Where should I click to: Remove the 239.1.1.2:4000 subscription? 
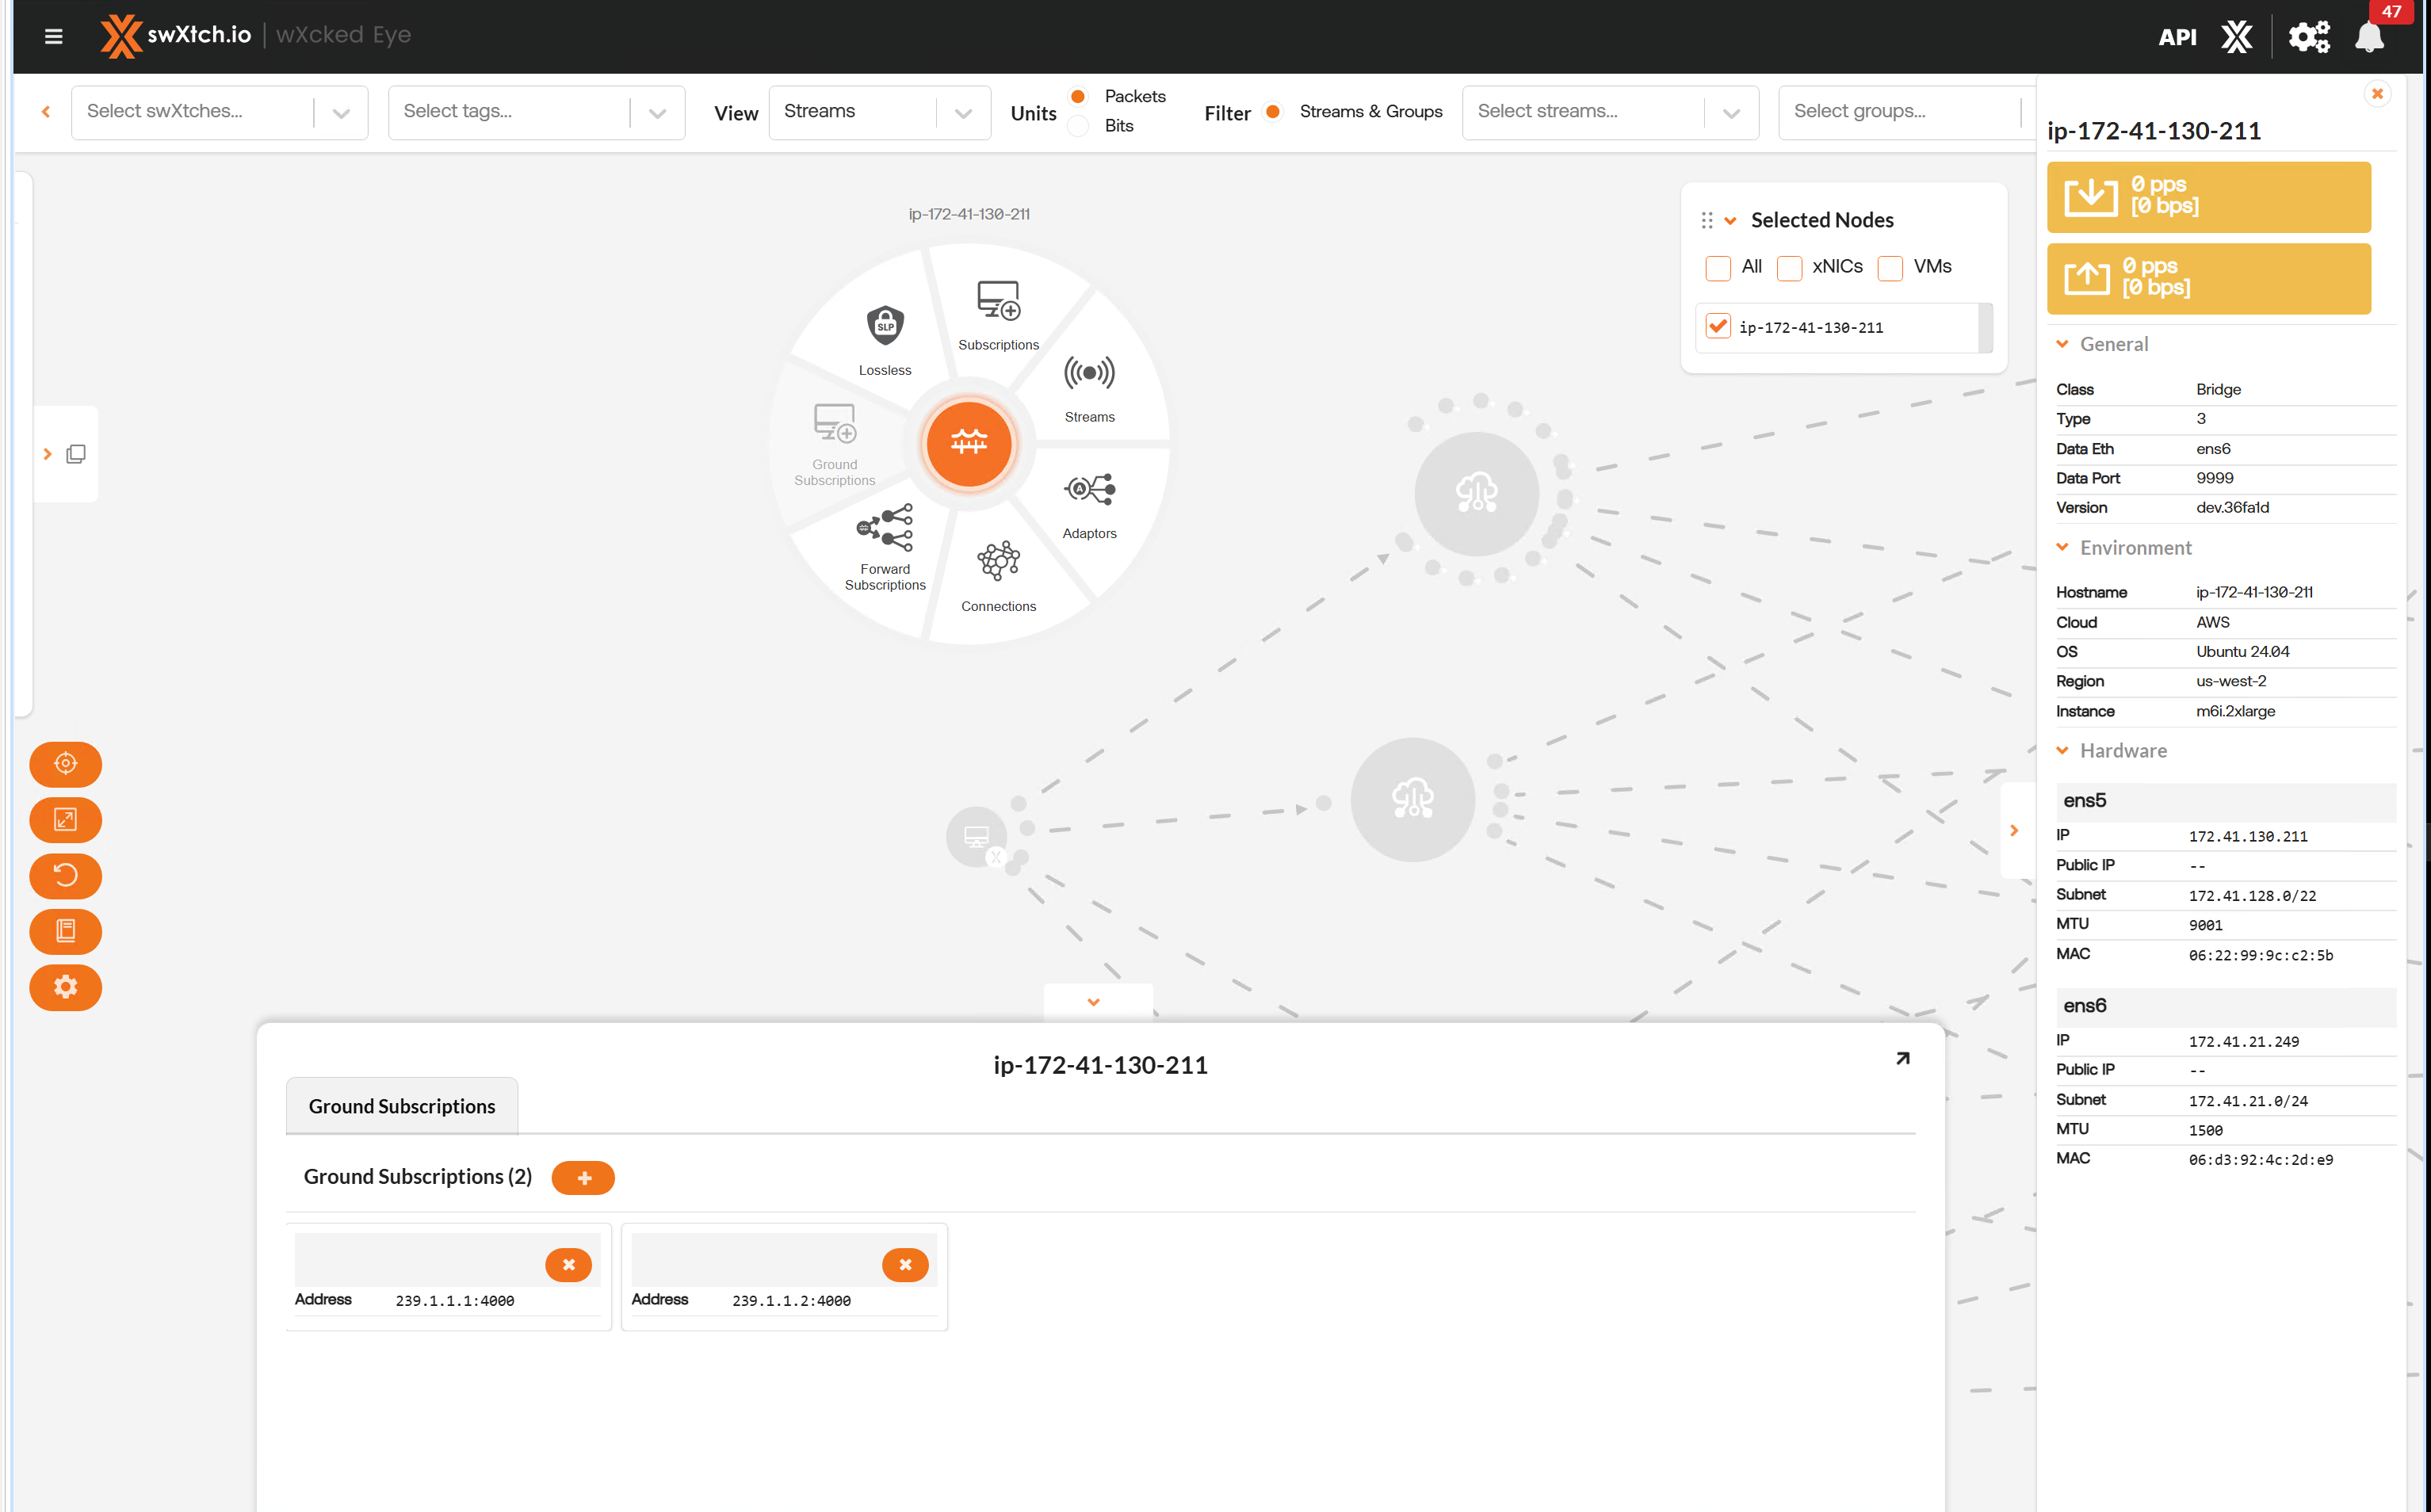pos(904,1265)
